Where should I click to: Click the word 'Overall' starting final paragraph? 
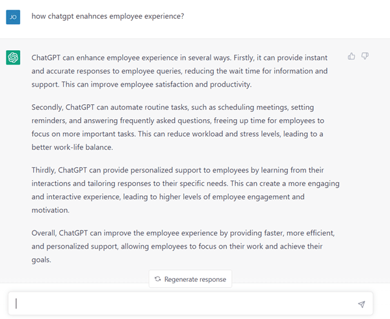click(x=44, y=233)
